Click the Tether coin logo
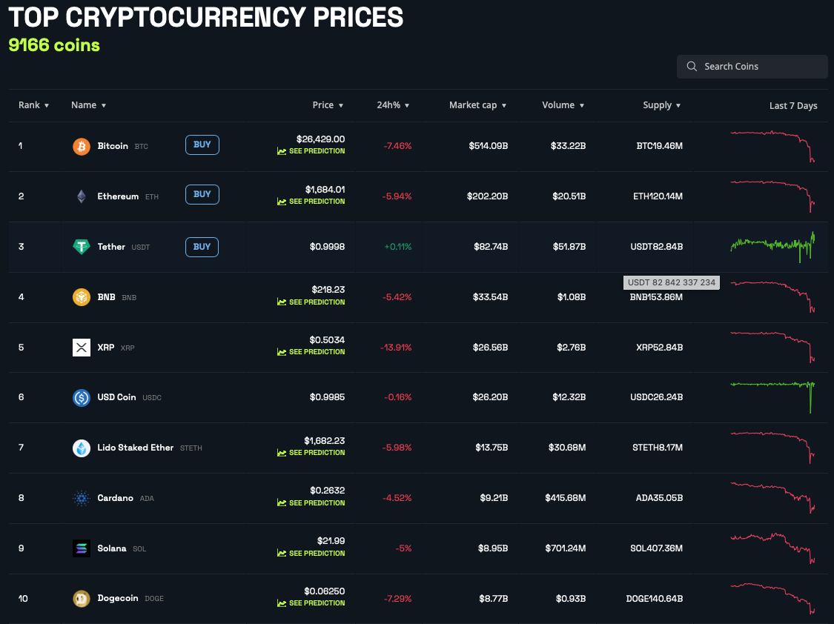 click(82, 247)
